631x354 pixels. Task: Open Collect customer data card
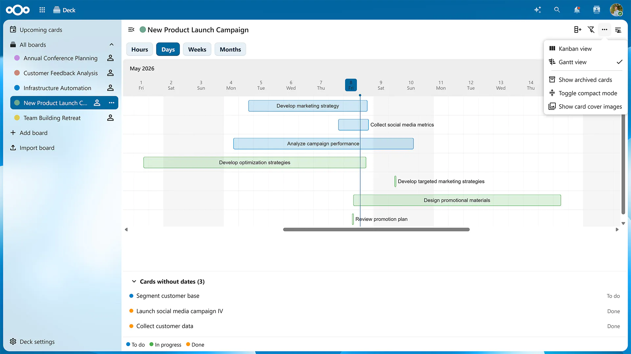click(x=165, y=326)
